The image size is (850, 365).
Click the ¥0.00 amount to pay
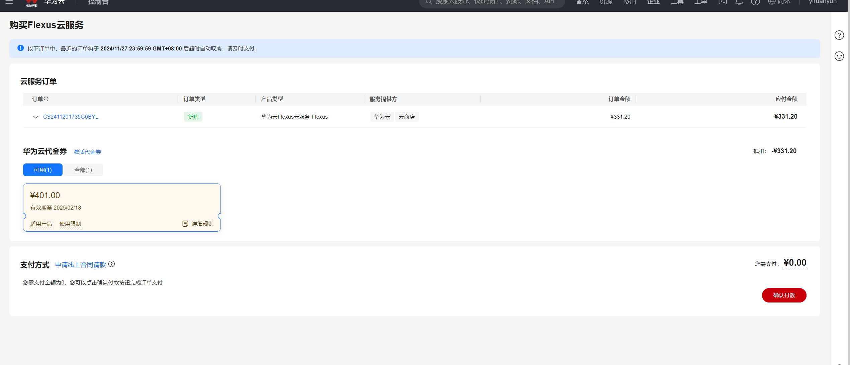795,263
